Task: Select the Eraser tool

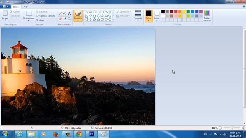Action: point(60,19)
